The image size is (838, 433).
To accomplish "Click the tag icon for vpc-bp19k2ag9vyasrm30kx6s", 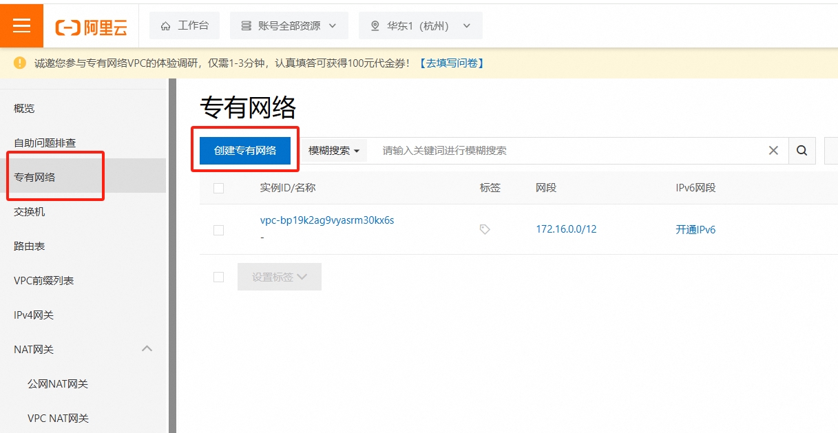I will click(x=485, y=229).
